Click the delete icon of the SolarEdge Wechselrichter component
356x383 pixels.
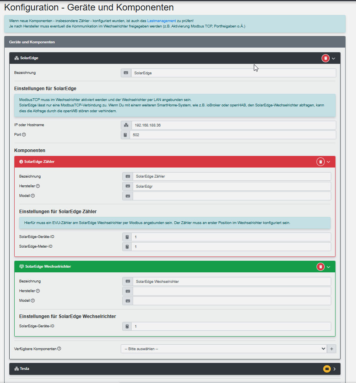point(320,267)
